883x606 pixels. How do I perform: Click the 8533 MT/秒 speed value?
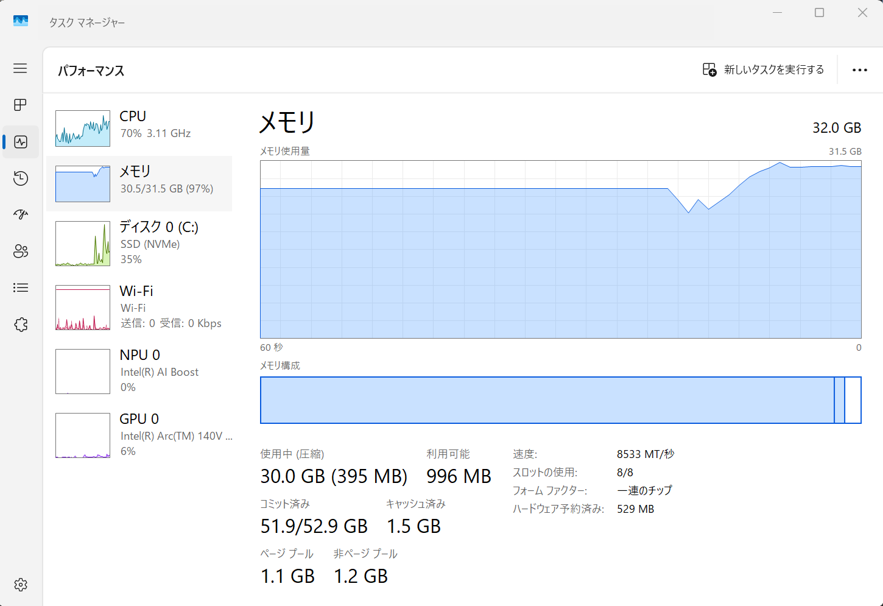click(x=646, y=454)
